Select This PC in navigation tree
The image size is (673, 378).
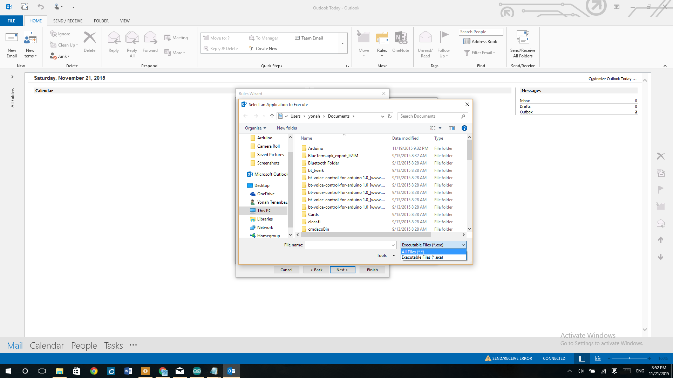(264, 211)
